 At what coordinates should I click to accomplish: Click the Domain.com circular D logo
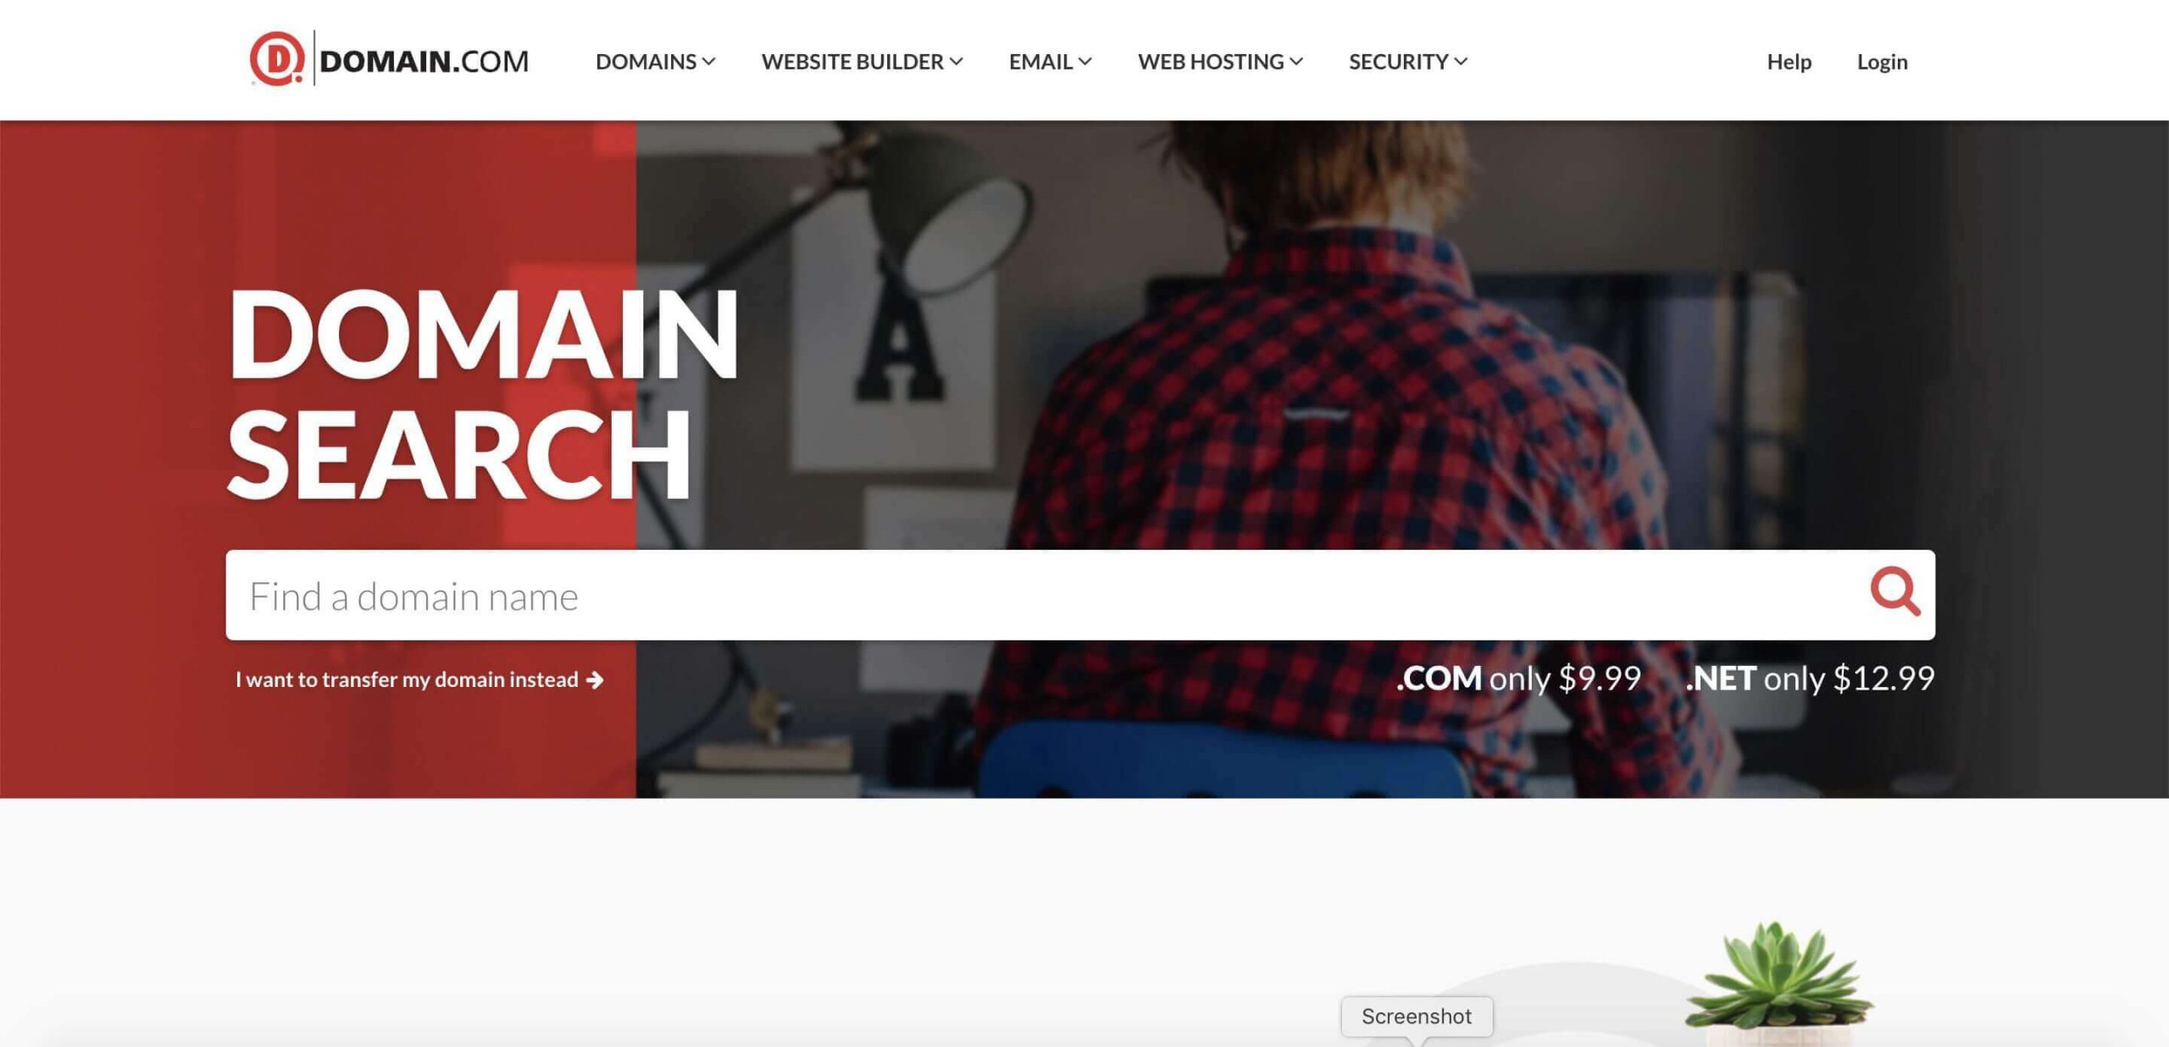click(276, 58)
